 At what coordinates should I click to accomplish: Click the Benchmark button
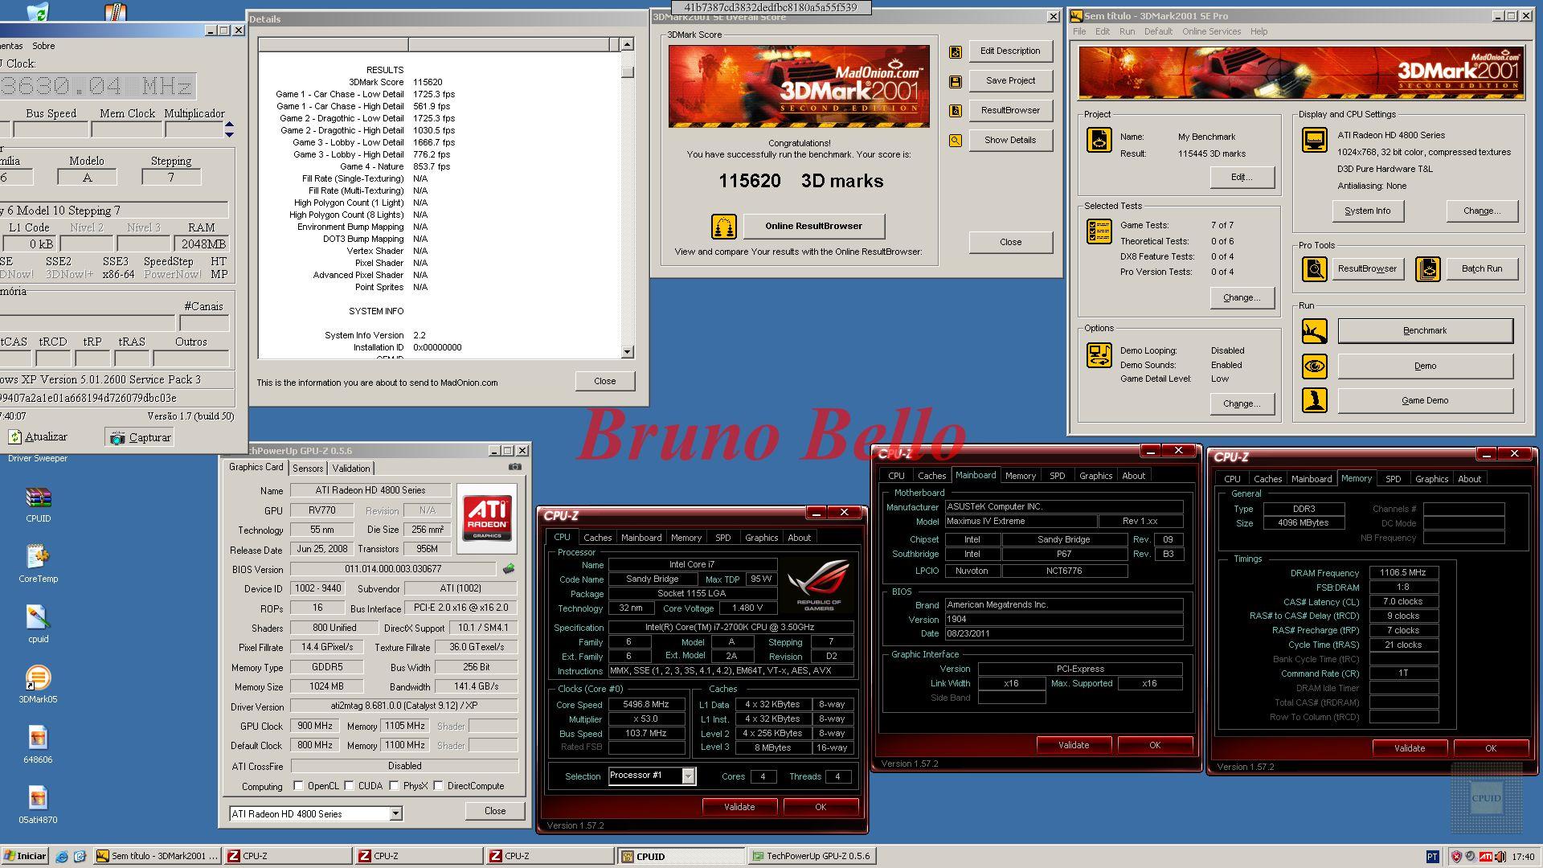click(x=1425, y=331)
